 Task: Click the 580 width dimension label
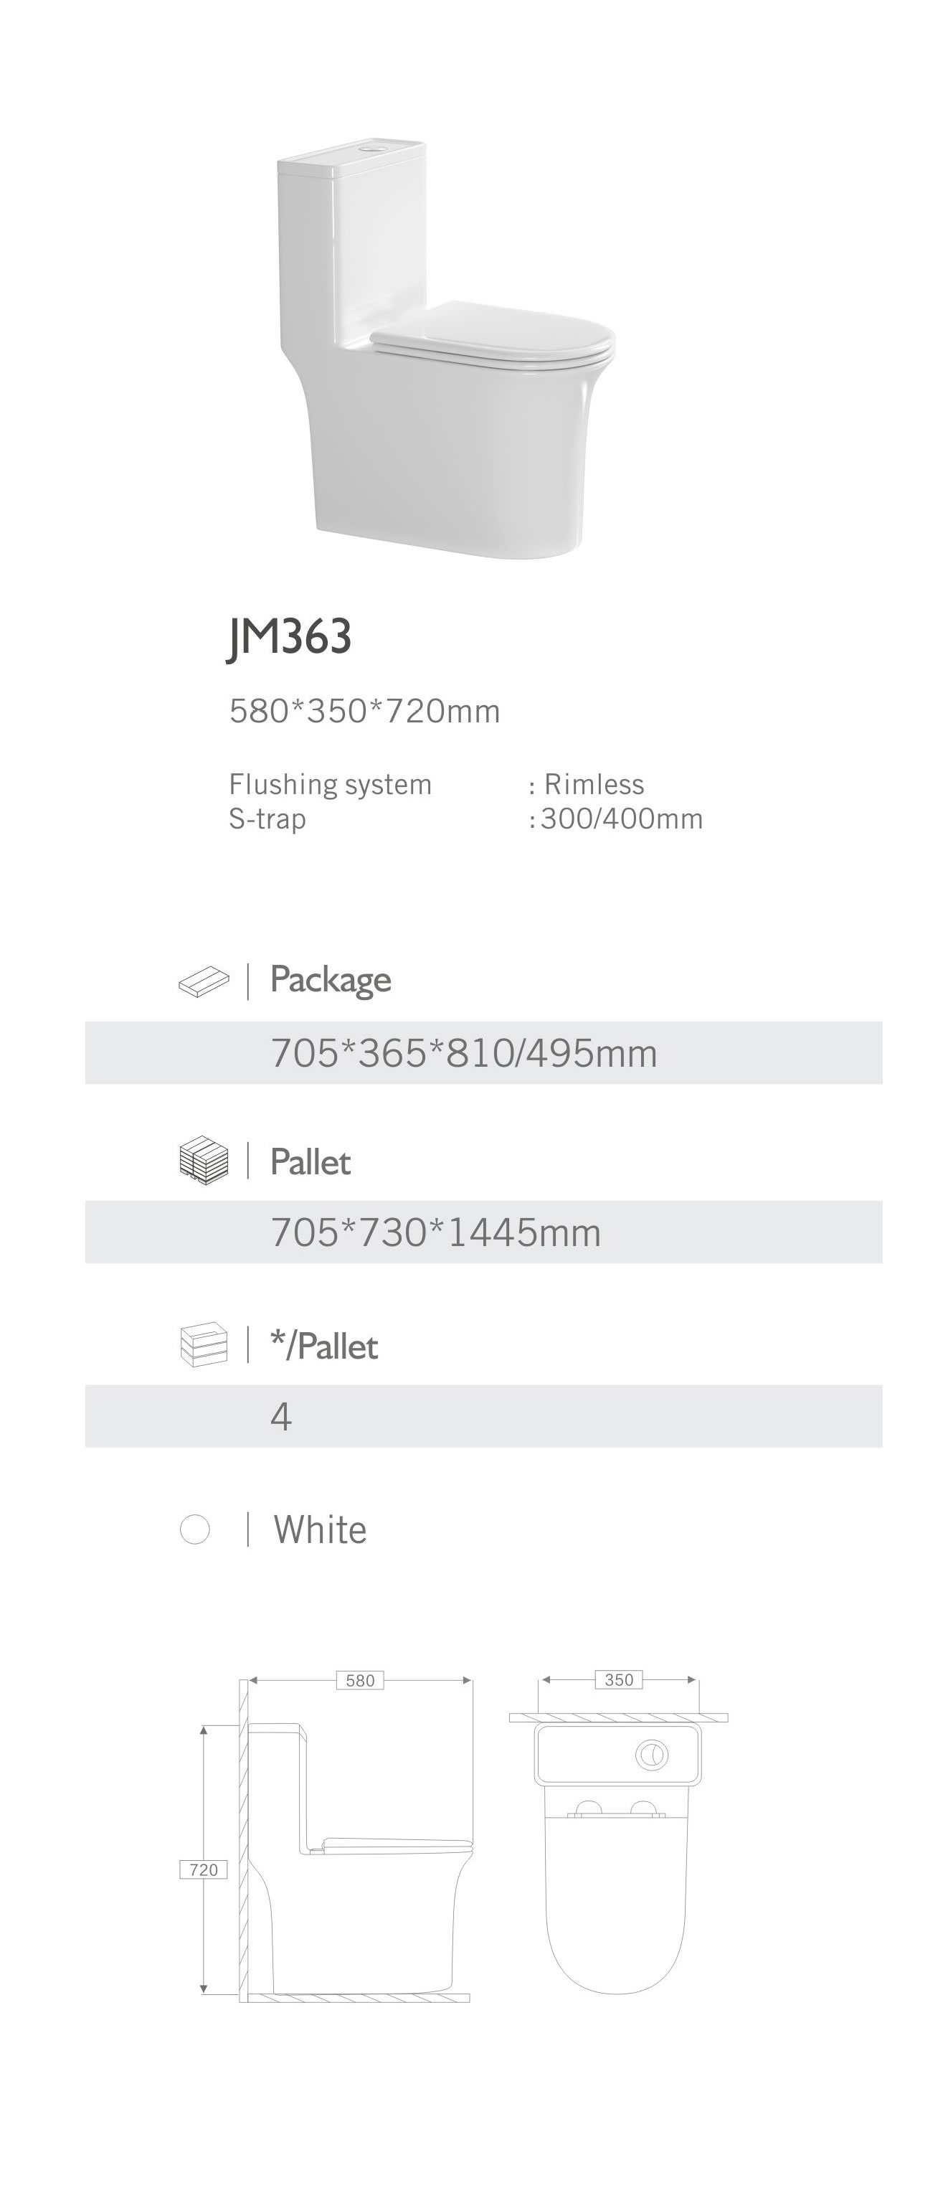(x=360, y=1679)
